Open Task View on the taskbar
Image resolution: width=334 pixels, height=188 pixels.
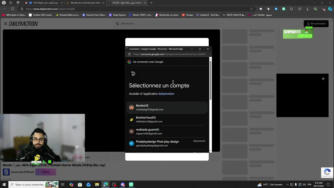[63, 185]
